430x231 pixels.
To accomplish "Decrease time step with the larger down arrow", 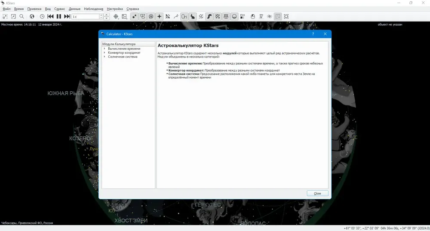I will 107,18.
